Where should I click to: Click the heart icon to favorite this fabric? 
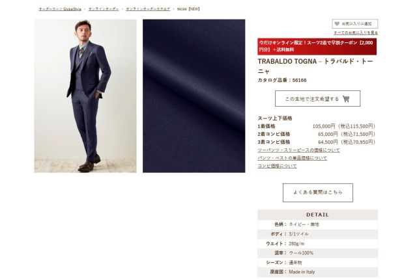pyautogui.click(x=337, y=23)
